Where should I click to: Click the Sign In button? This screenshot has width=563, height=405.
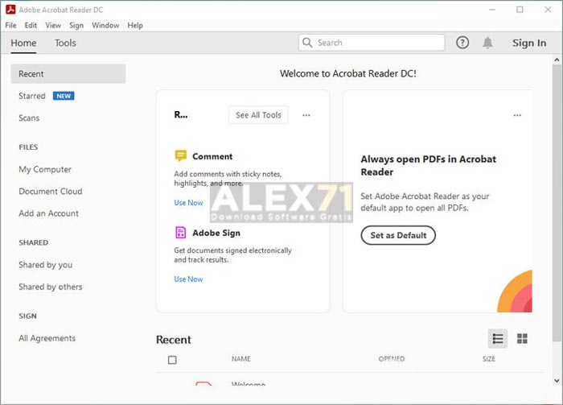(529, 43)
